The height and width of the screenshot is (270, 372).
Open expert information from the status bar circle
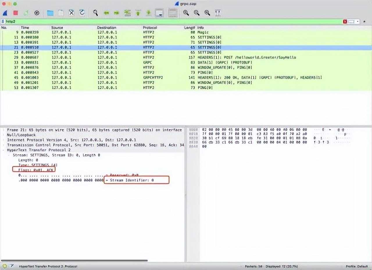5,266
